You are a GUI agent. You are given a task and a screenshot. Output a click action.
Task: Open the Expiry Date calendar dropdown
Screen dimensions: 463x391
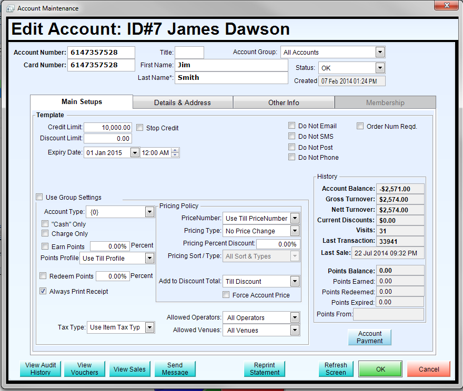coord(135,153)
